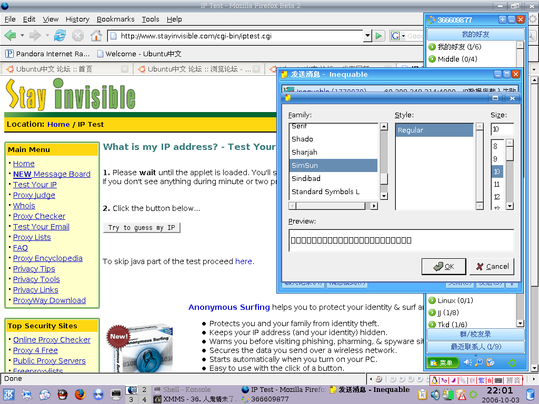Click the font Size input field

(x=502, y=129)
